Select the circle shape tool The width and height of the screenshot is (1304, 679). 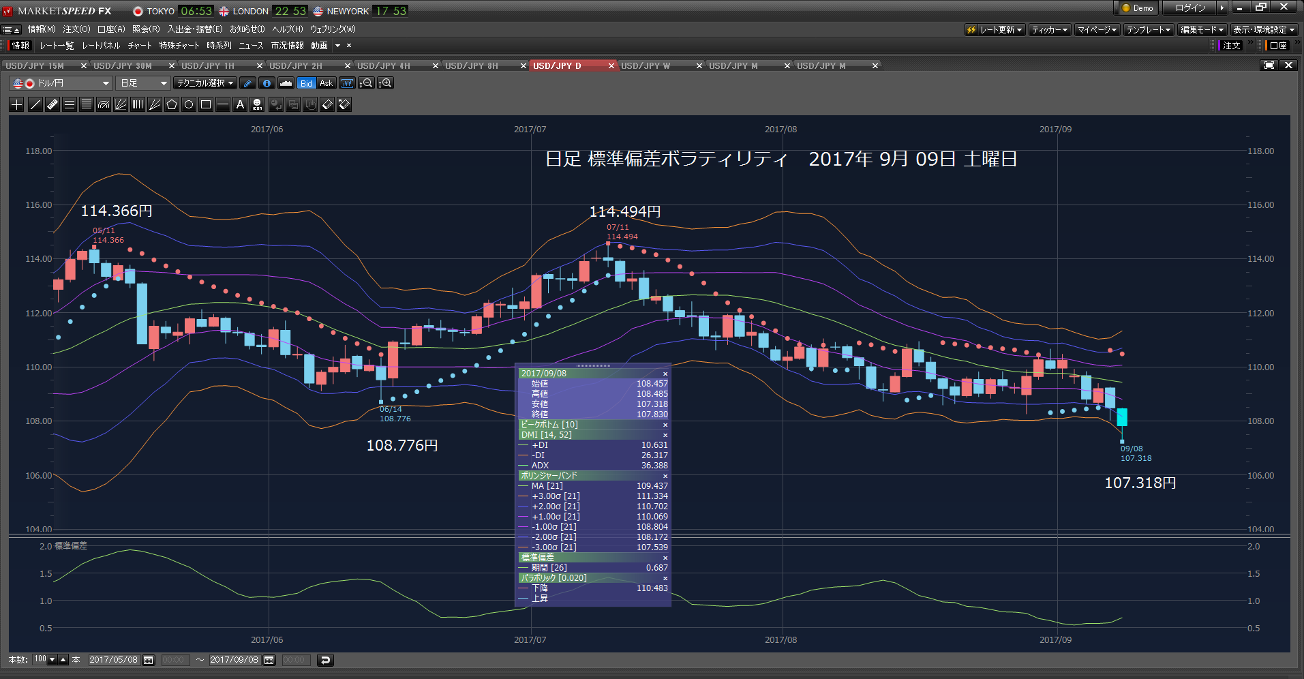coord(189,104)
